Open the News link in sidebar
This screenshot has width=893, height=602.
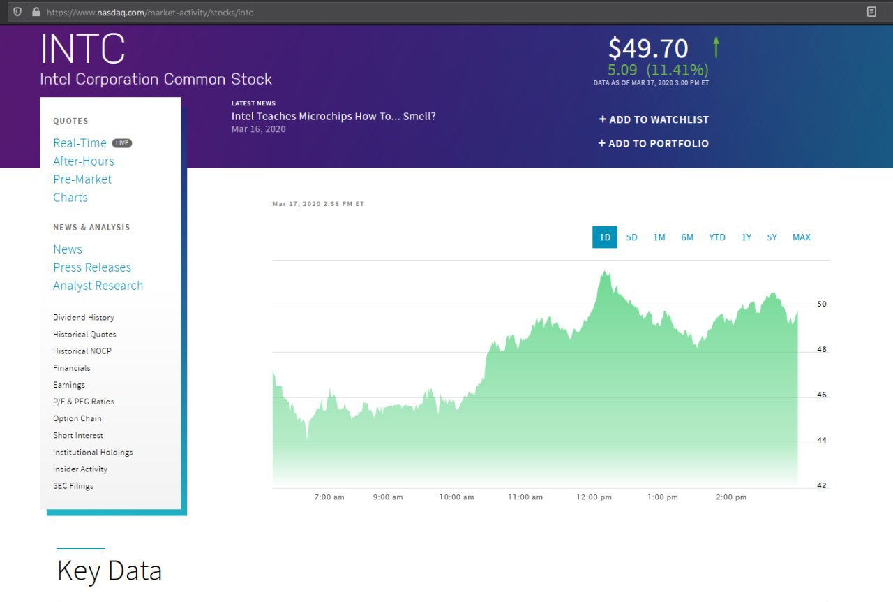(68, 249)
